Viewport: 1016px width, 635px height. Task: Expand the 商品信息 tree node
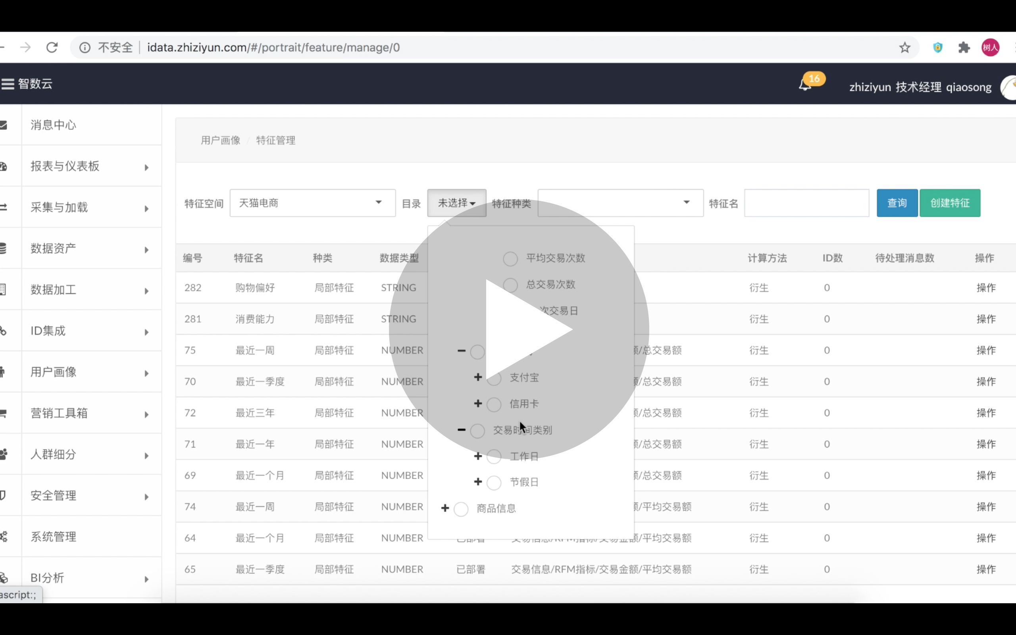445,508
